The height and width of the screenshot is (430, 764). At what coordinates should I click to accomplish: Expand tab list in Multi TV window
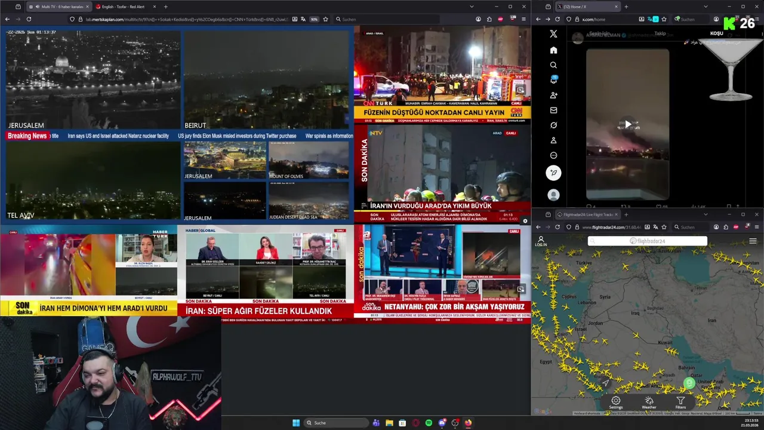[x=472, y=7]
